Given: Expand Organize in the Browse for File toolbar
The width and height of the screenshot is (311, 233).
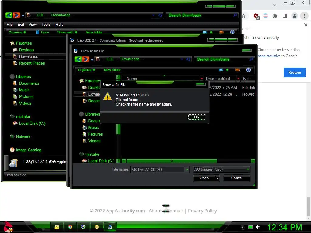Looking at the screenshot, I should coord(86,70).
